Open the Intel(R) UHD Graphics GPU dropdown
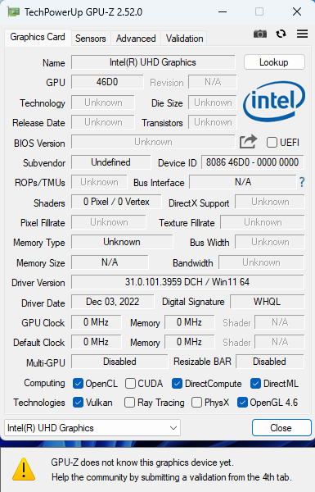 [92, 428]
